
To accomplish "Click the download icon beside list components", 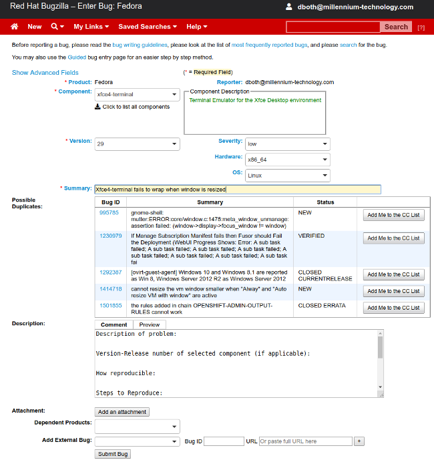I will click(97, 107).
